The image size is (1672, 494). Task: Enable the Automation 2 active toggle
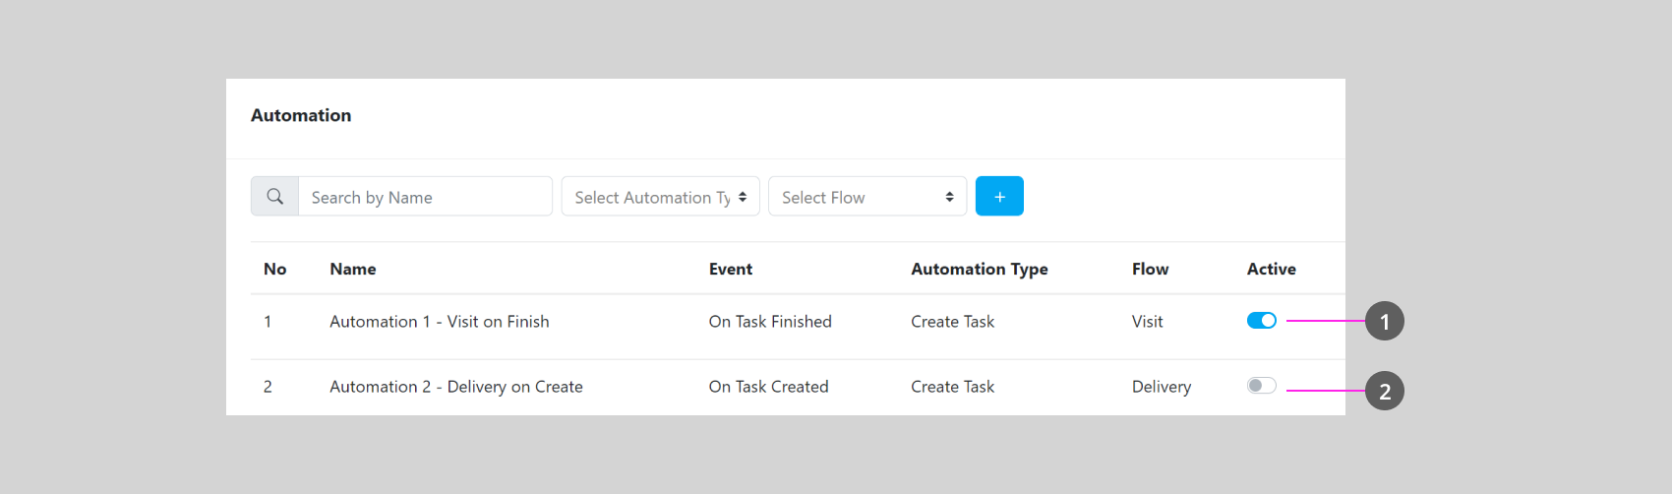[x=1261, y=386]
